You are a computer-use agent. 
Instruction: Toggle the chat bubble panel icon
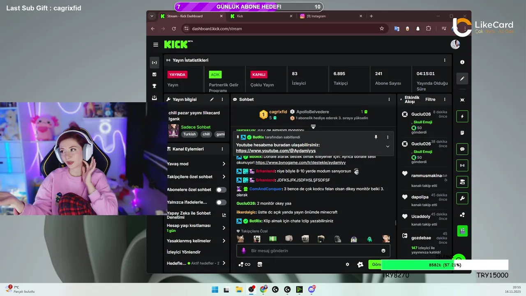(x=462, y=149)
